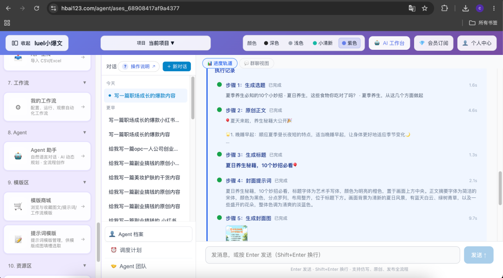This screenshot has width=503, height=278.
Task: Open the Agent 助手 card
Action: pos(47,156)
